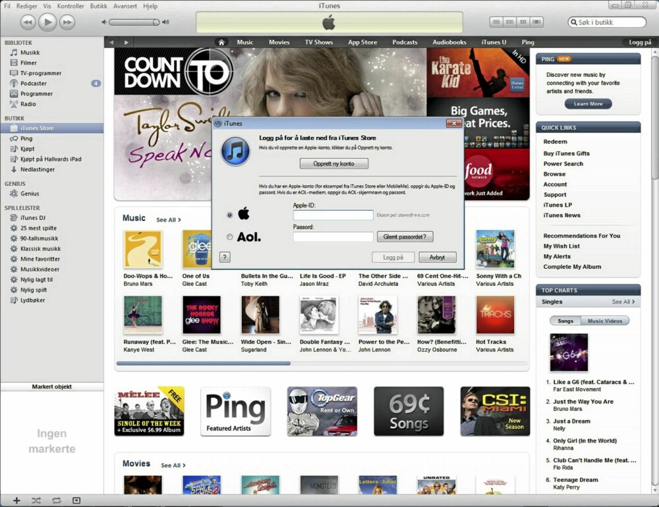
Task: Click the add playlist plus button
Action: coord(16,500)
